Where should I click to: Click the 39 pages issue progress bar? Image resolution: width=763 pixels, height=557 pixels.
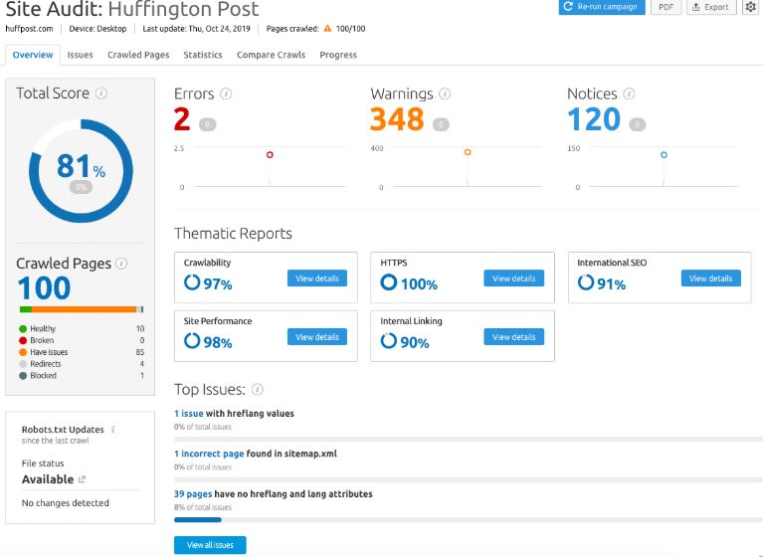tap(469, 519)
